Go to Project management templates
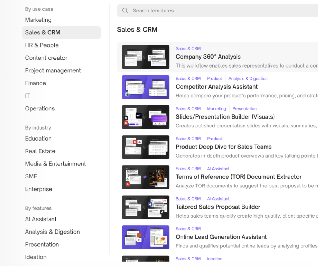The height and width of the screenshot is (266, 318). [x=53, y=70]
